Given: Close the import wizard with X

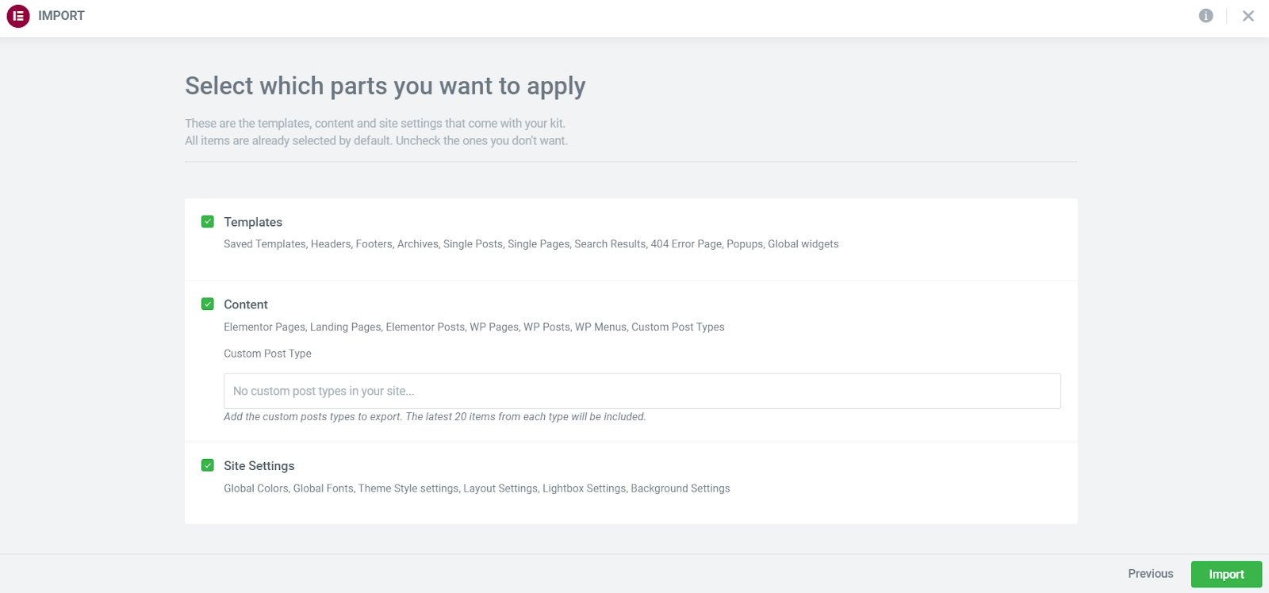Looking at the screenshot, I should point(1248,16).
